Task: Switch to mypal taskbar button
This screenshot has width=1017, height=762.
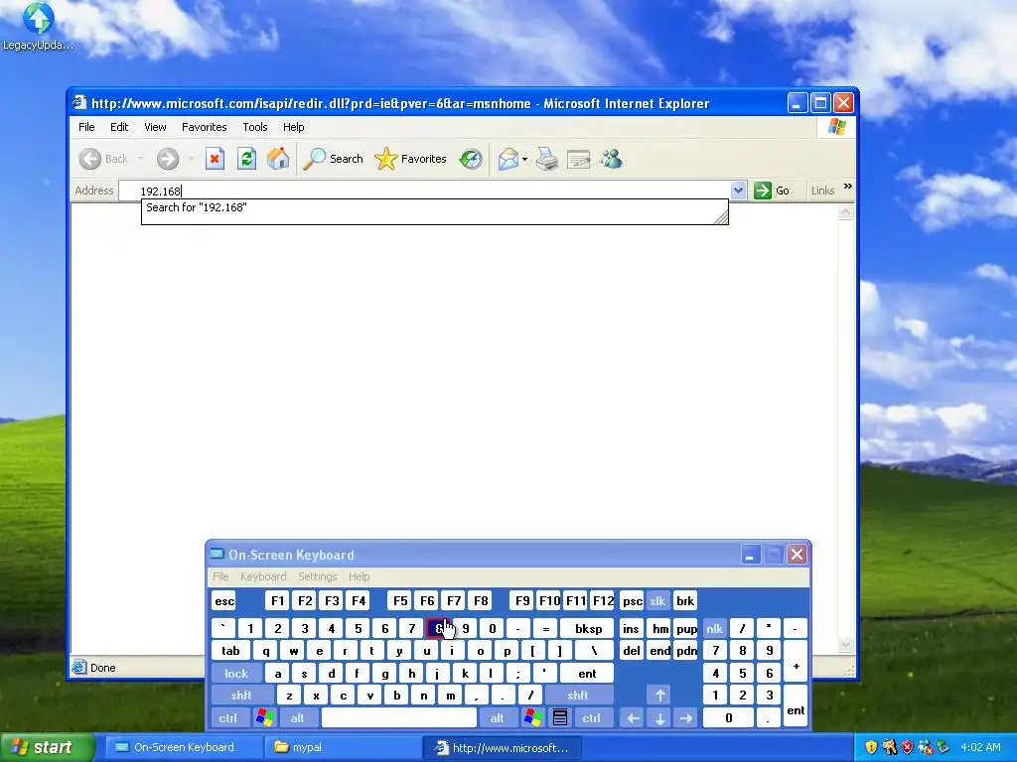Action: (343, 747)
